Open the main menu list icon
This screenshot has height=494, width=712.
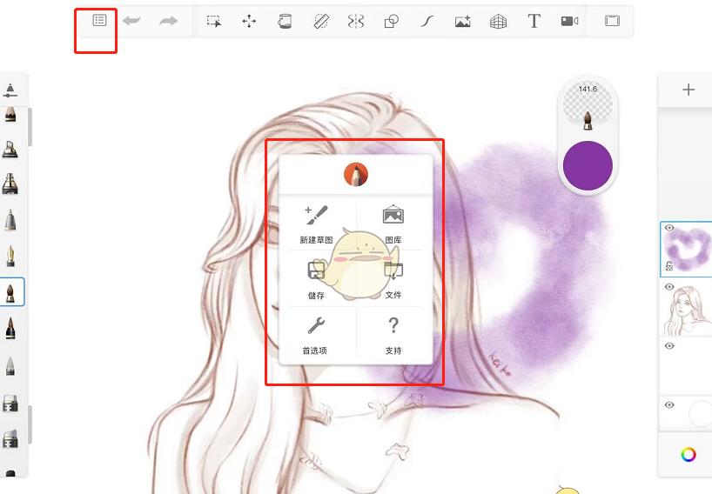[x=99, y=20]
